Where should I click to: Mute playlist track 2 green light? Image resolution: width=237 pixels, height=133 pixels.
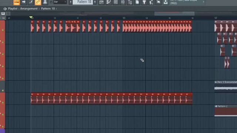tap(3, 42)
